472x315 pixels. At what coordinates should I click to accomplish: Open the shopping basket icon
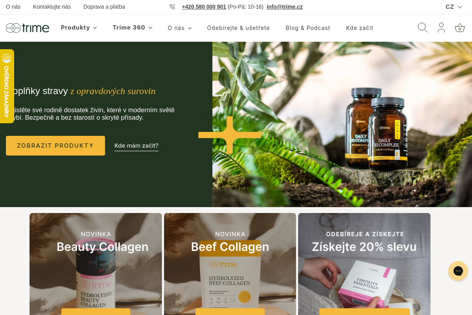tap(460, 28)
